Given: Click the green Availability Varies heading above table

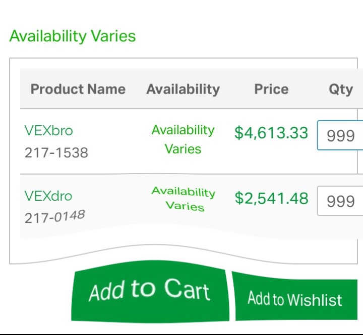Looking at the screenshot, I should [x=73, y=36].
